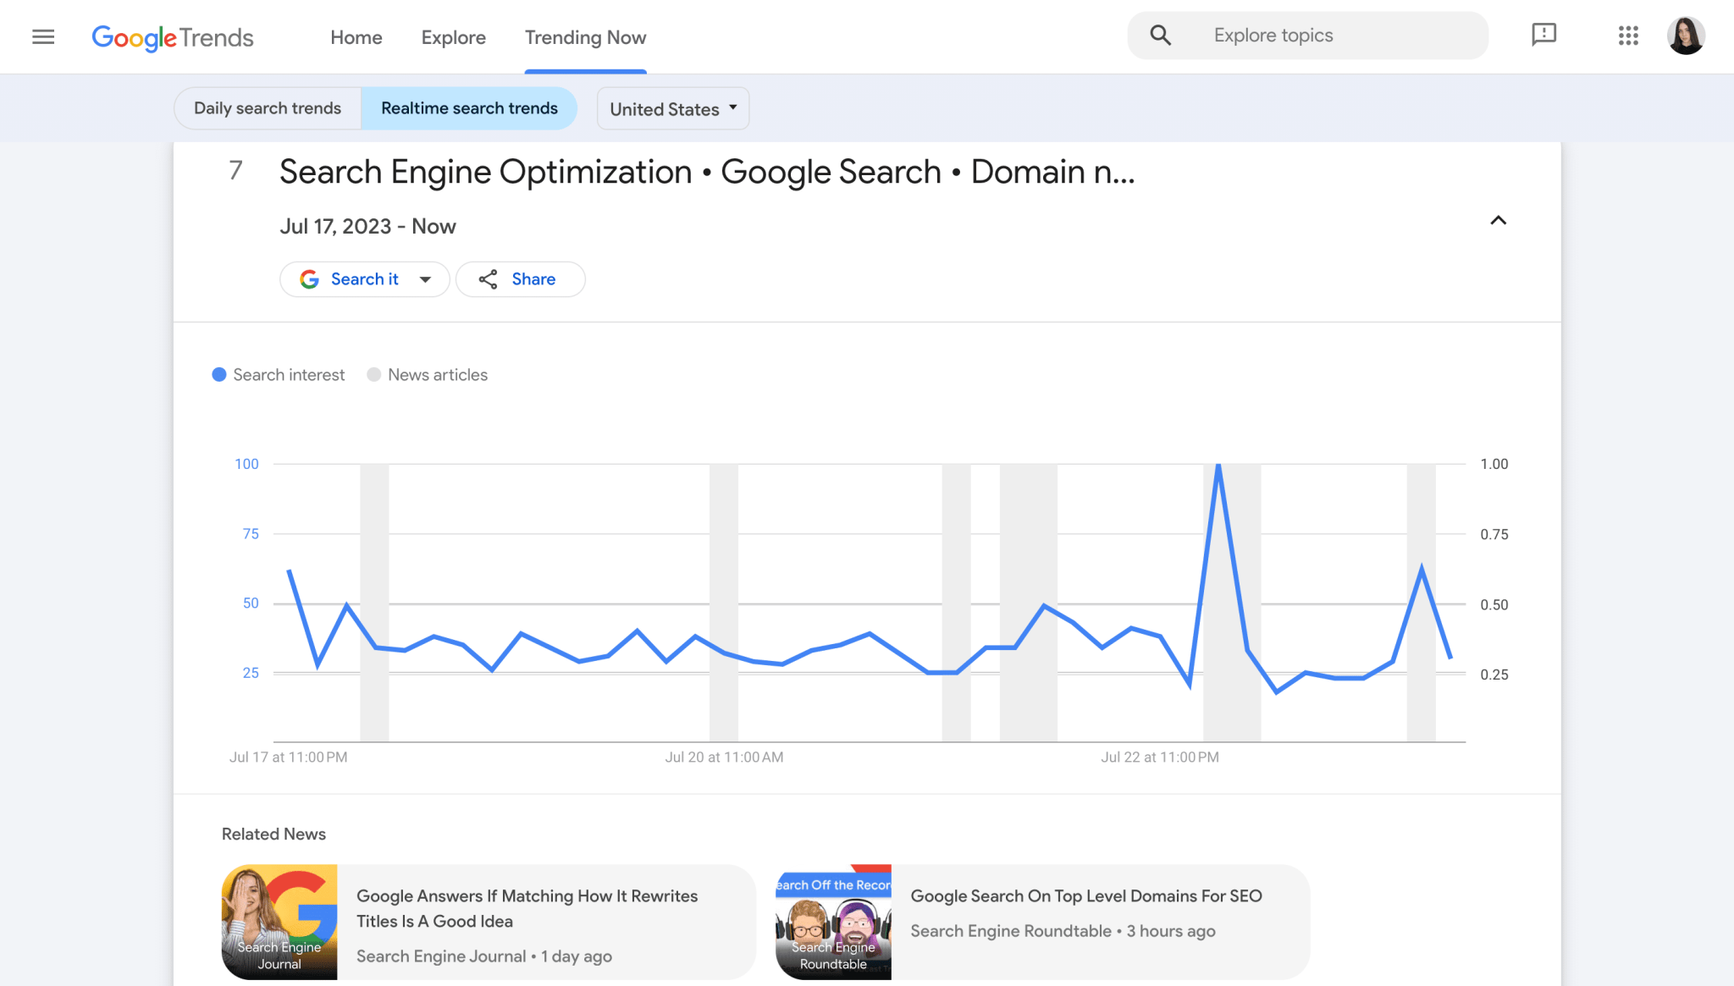Open the search magnifier in the top bar
This screenshot has width=1734, height=986.
coord(1160,35)
